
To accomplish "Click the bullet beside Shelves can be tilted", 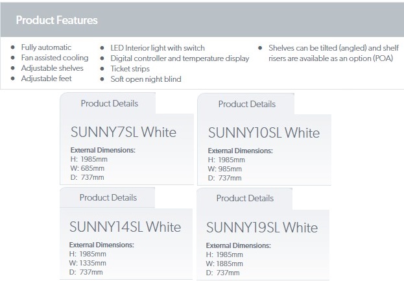I will pos(260,48).
